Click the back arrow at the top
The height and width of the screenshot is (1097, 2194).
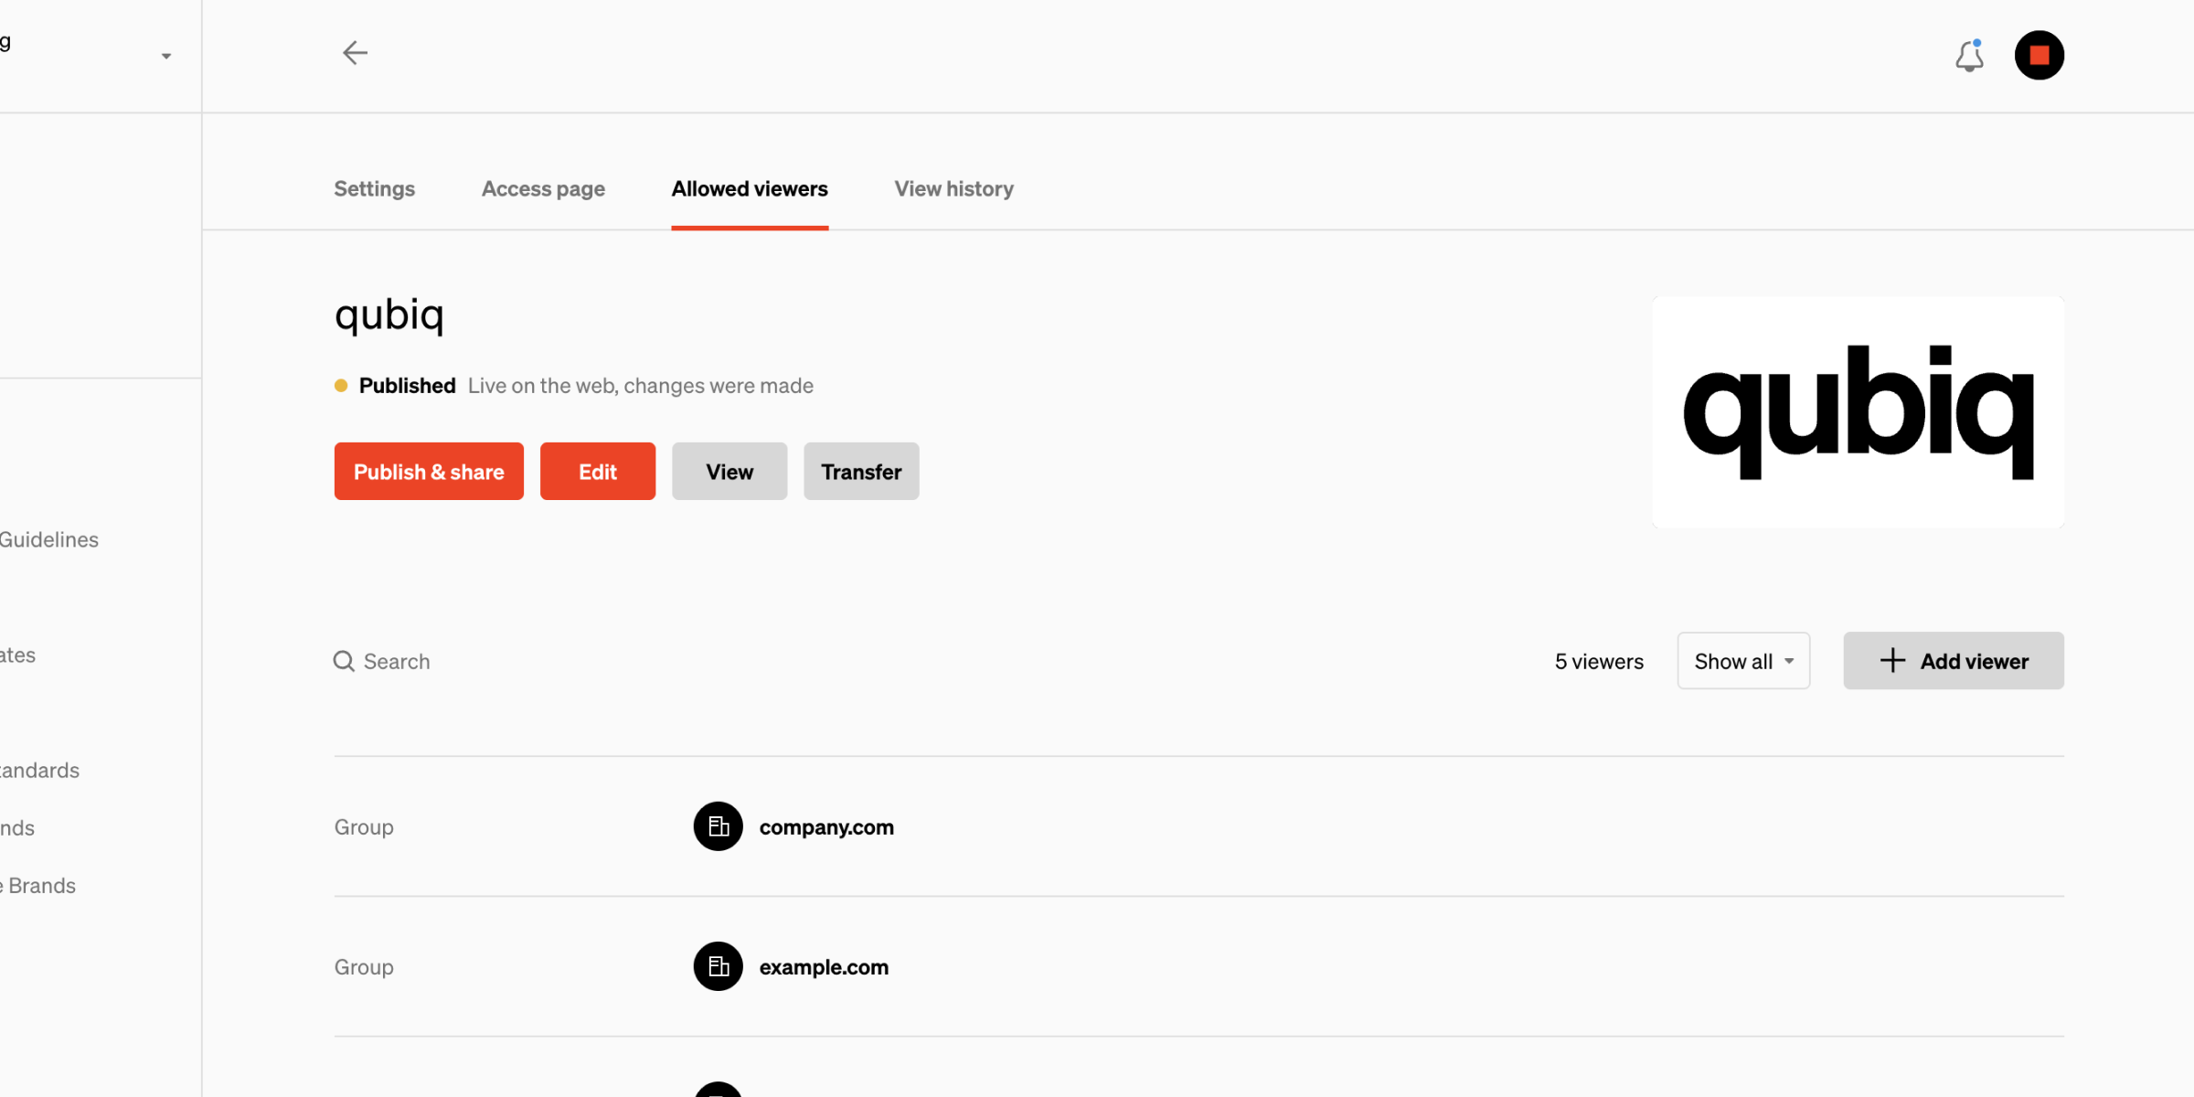(x=355, y=53)
